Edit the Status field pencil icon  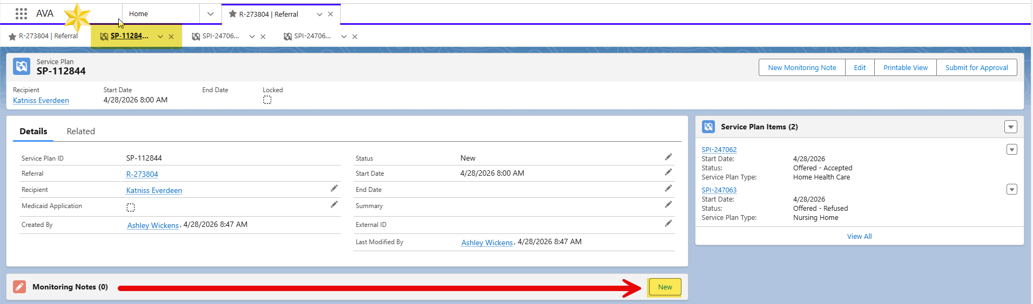669,157
